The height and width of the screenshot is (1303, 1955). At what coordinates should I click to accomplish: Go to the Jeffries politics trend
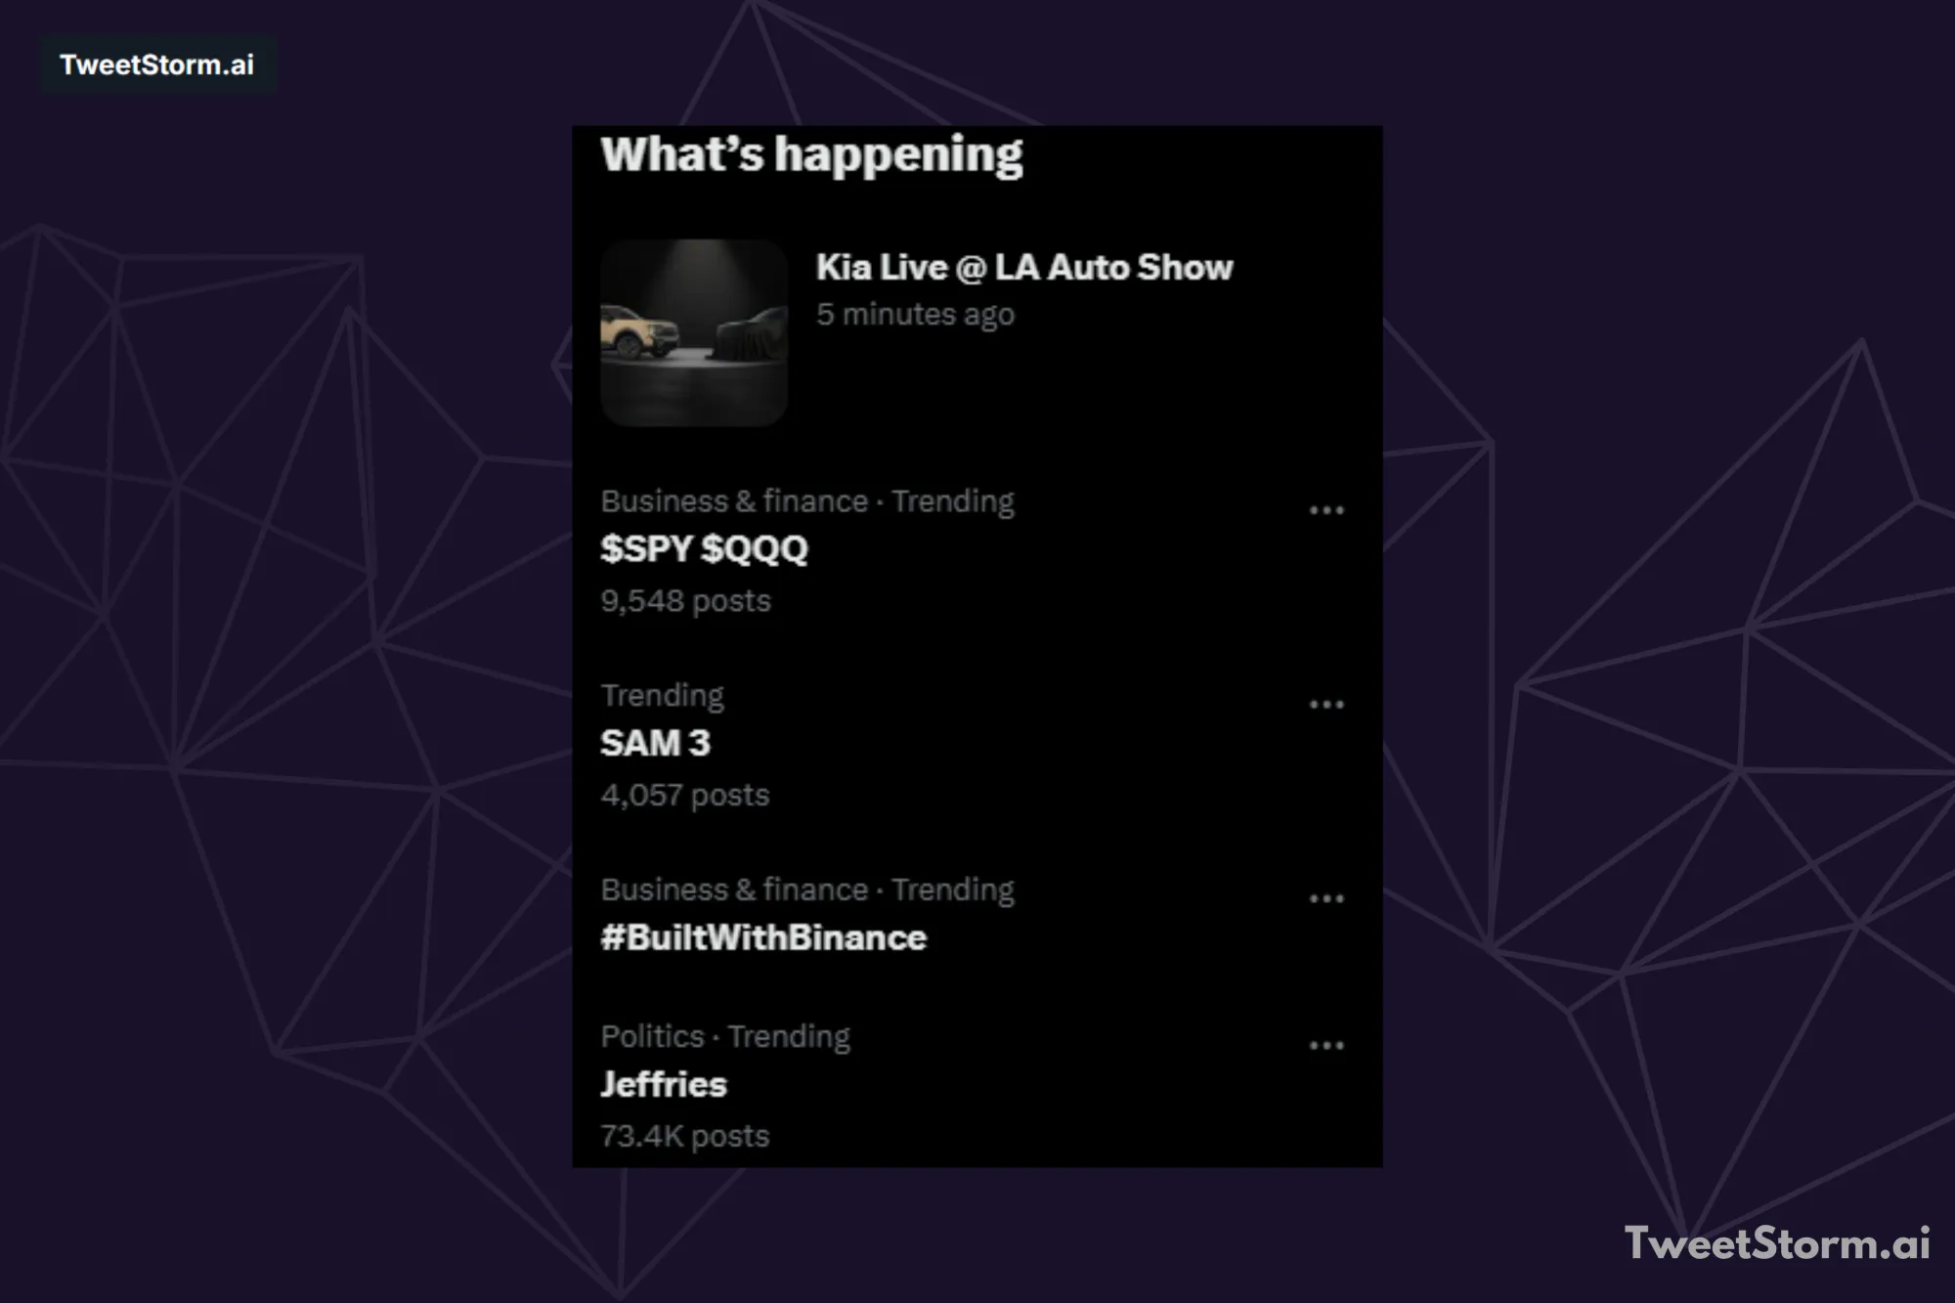[664, 1085]
